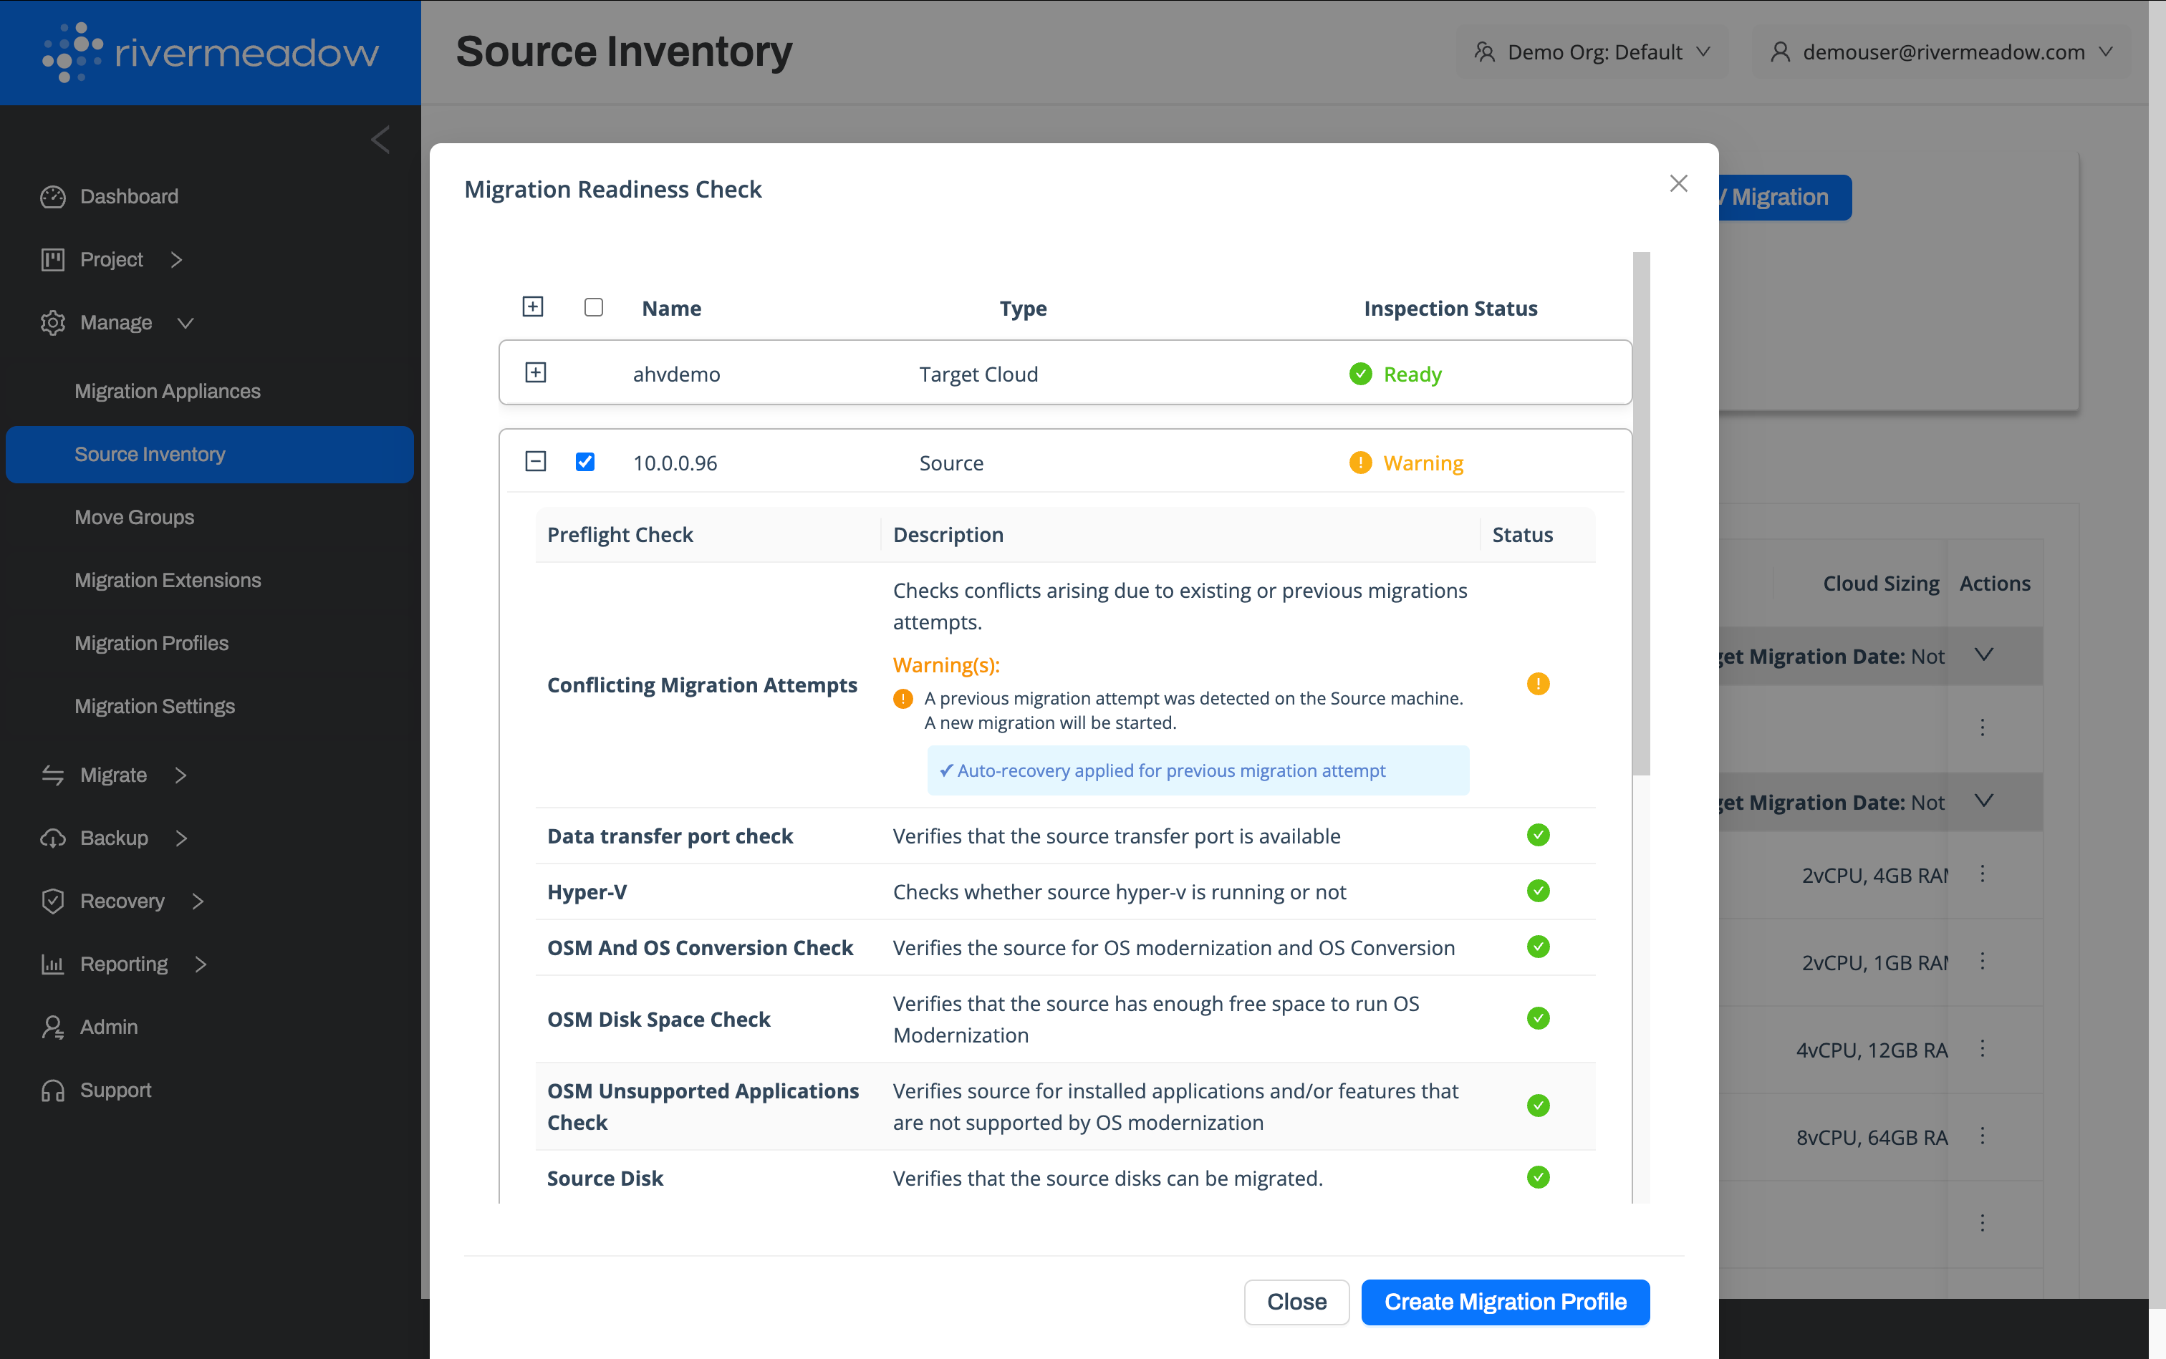The image size is (2166, 1359).
Task: Open the Demo Org: Default dropdown
Action: pyautogui.click(x=1592, y=52)
